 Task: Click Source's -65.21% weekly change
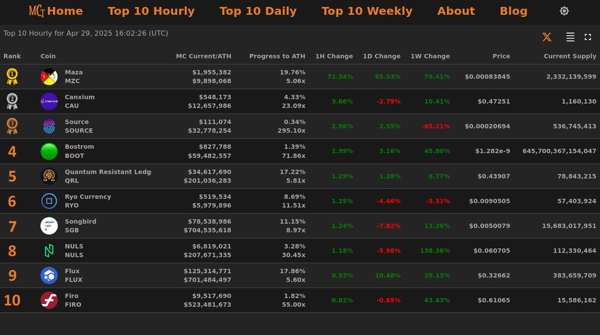tap(436, 126)
